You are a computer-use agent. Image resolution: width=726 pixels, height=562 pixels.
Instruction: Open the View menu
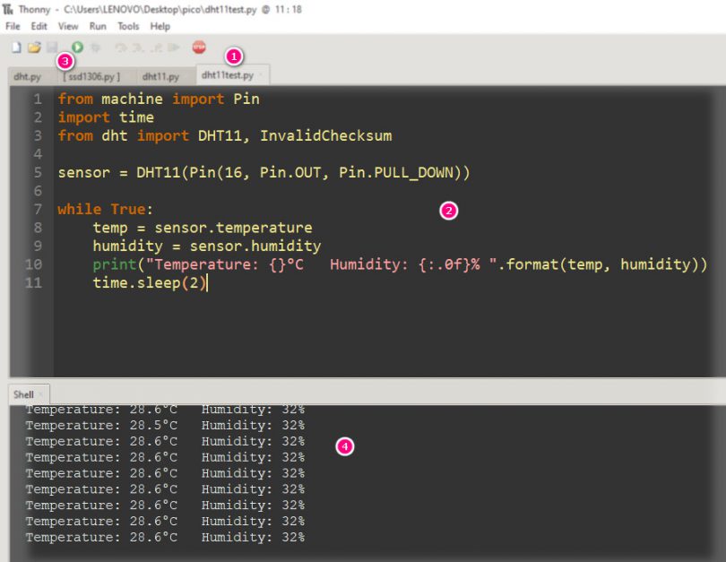[68, 27]
